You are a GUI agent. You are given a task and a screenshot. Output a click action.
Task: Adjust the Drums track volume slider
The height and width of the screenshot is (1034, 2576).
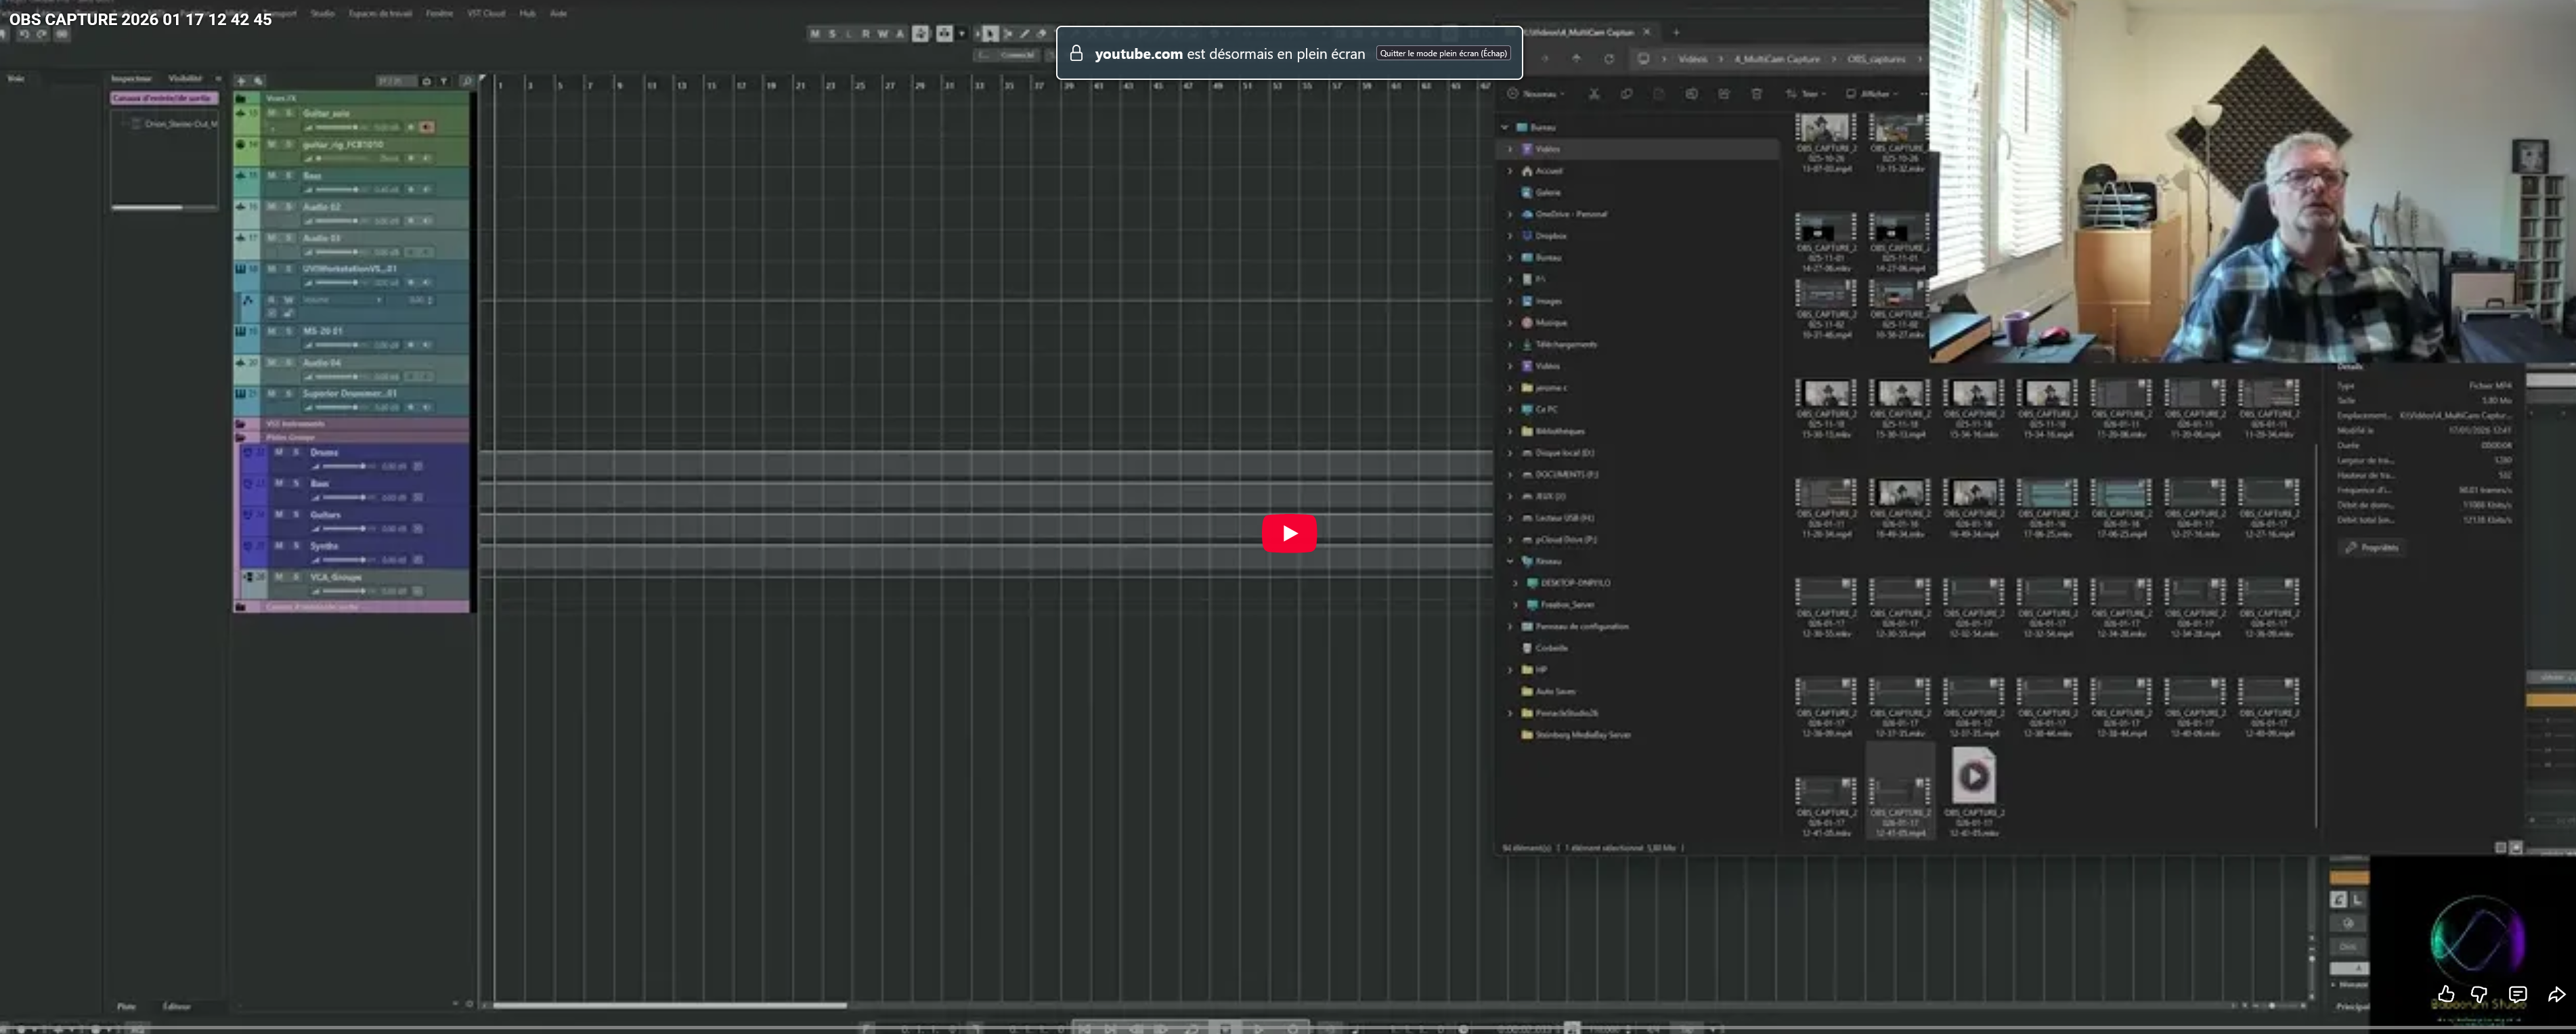362,467
